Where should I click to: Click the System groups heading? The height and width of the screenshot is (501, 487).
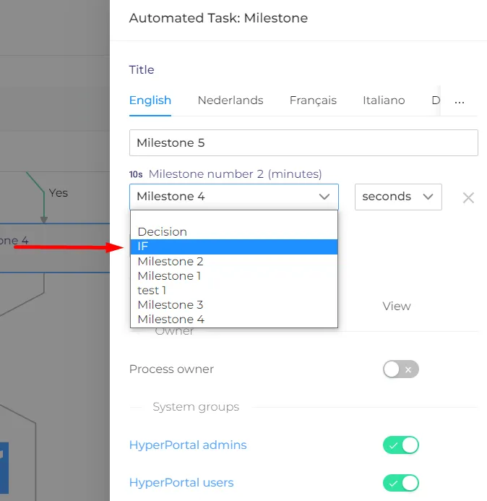coord(196,407)
